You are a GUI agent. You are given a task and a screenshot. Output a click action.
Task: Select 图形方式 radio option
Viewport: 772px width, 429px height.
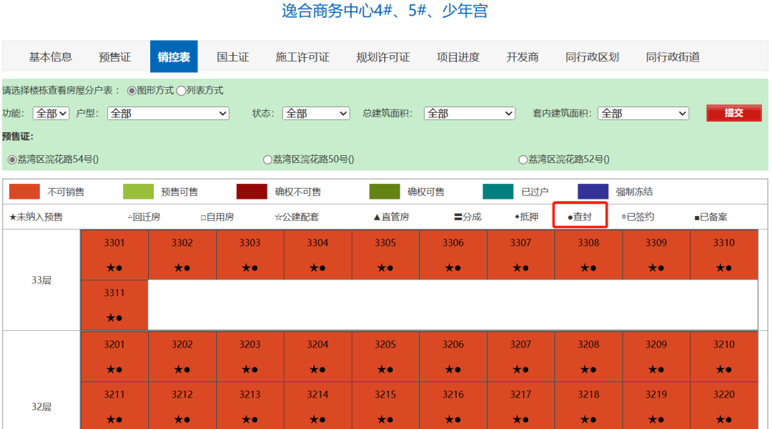(x=132, y=91)
